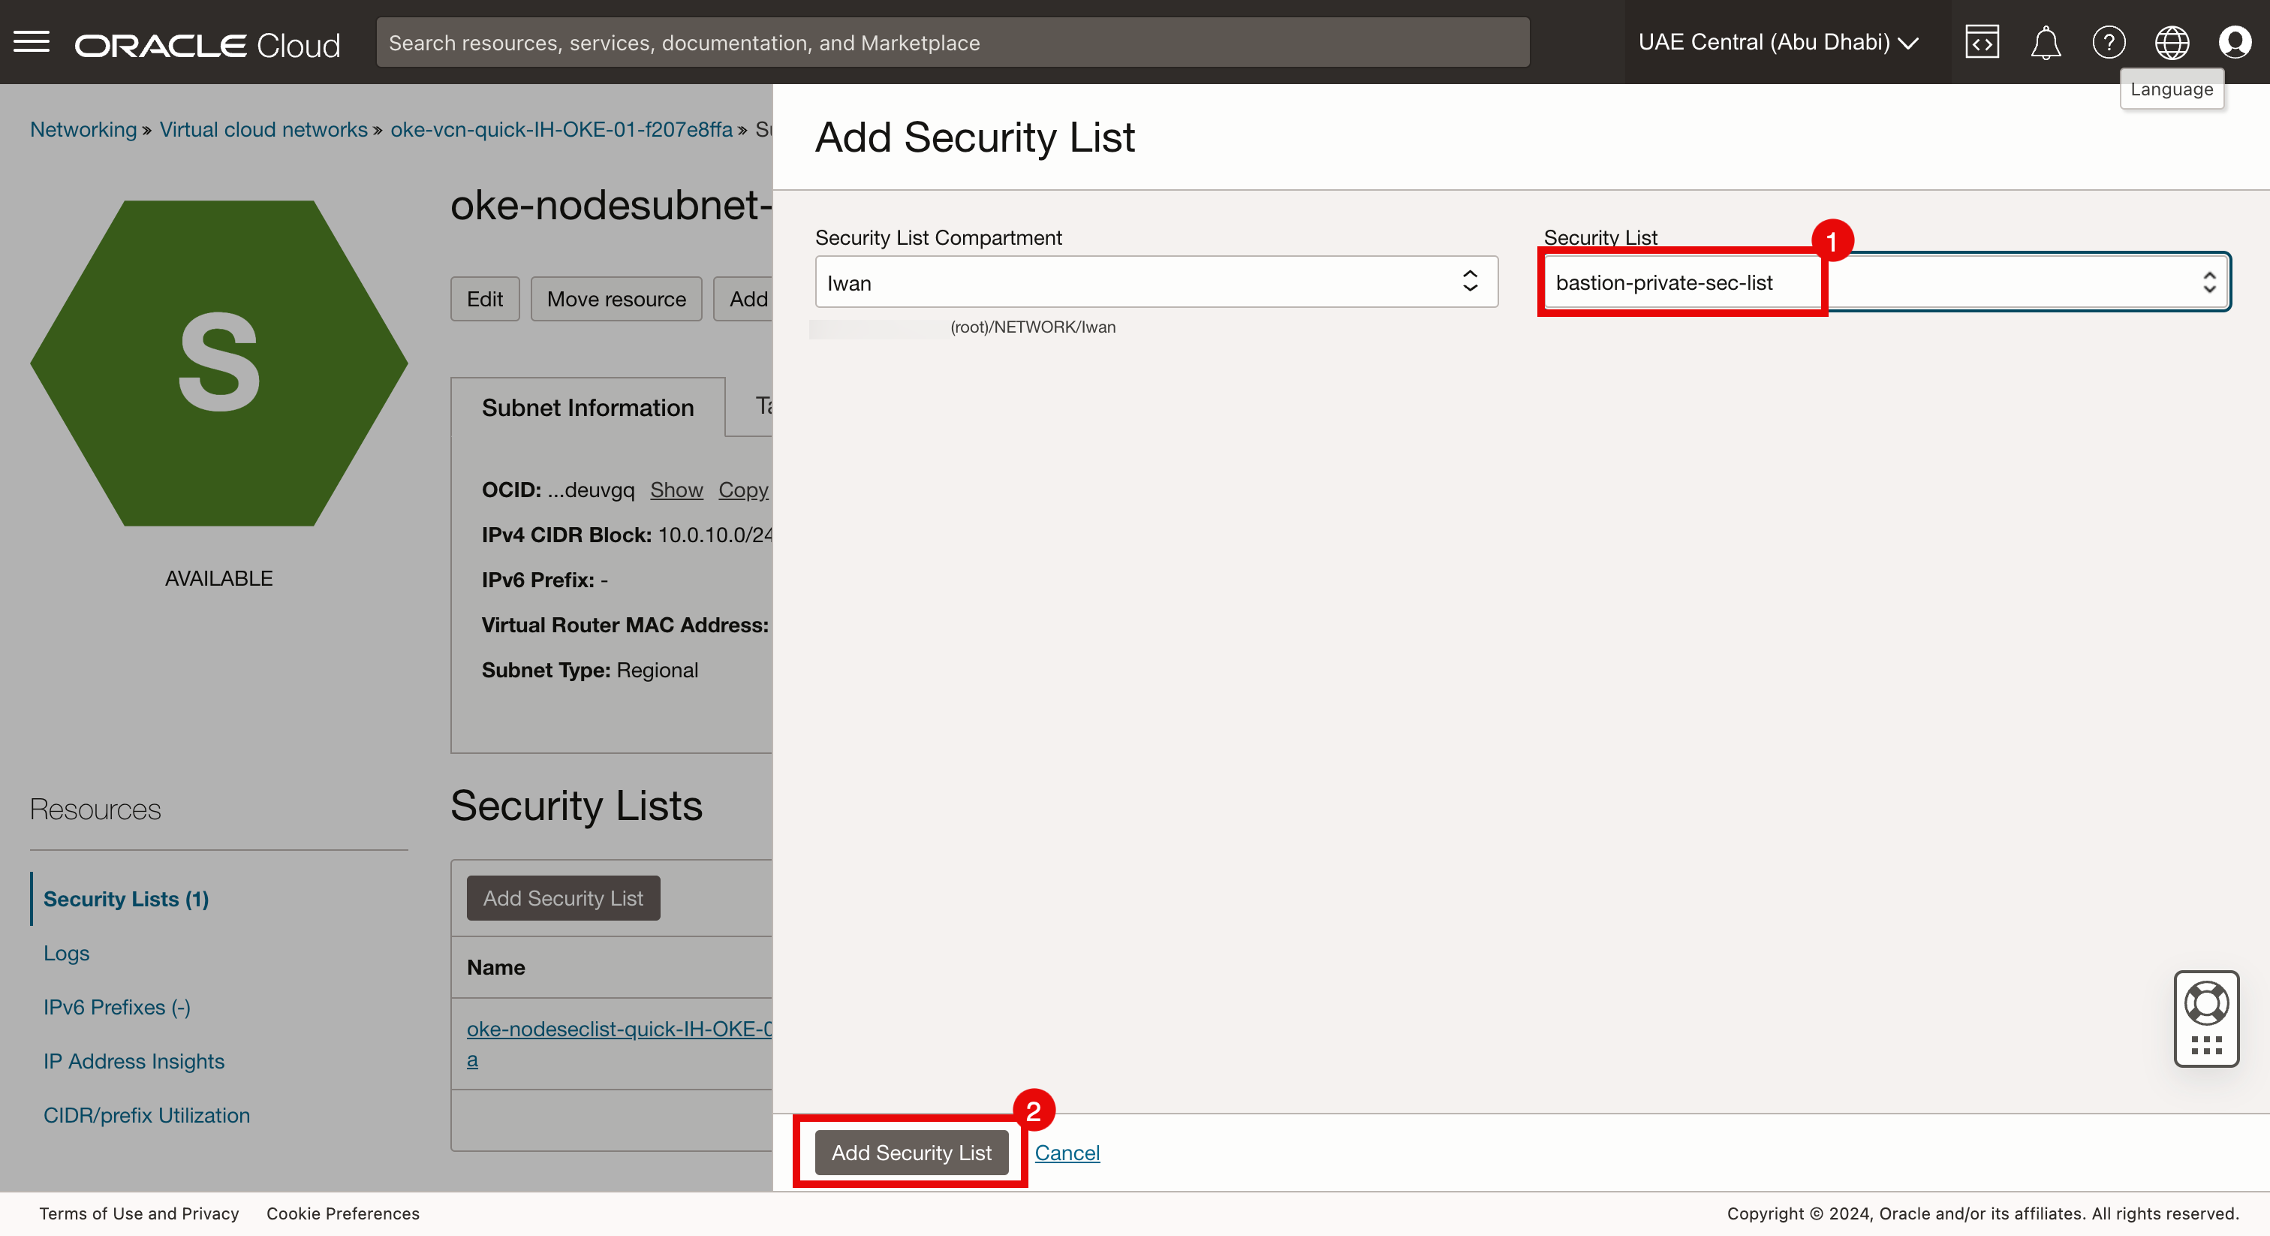
Task: Open the user profile avatar menu
Action: 2235,41
